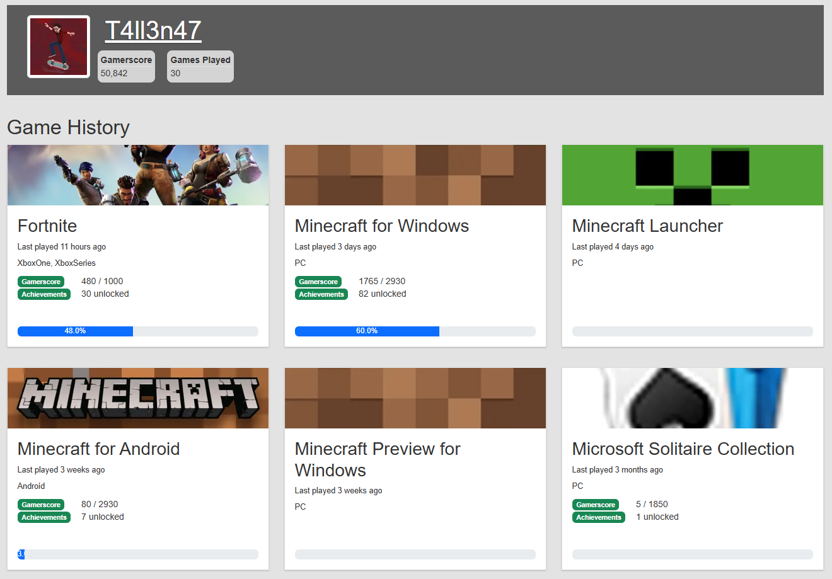Viewport: 832px width, 579px height.
Task: Click the "82 unlocked" achievements text
Action: click(x=383, y=294)
